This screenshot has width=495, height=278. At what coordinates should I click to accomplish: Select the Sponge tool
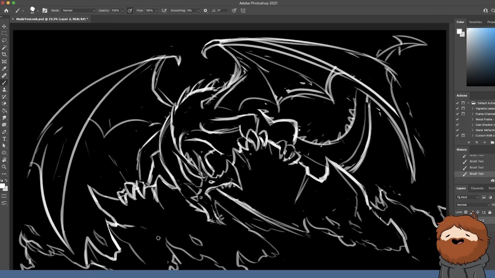(x=4, y=125)
